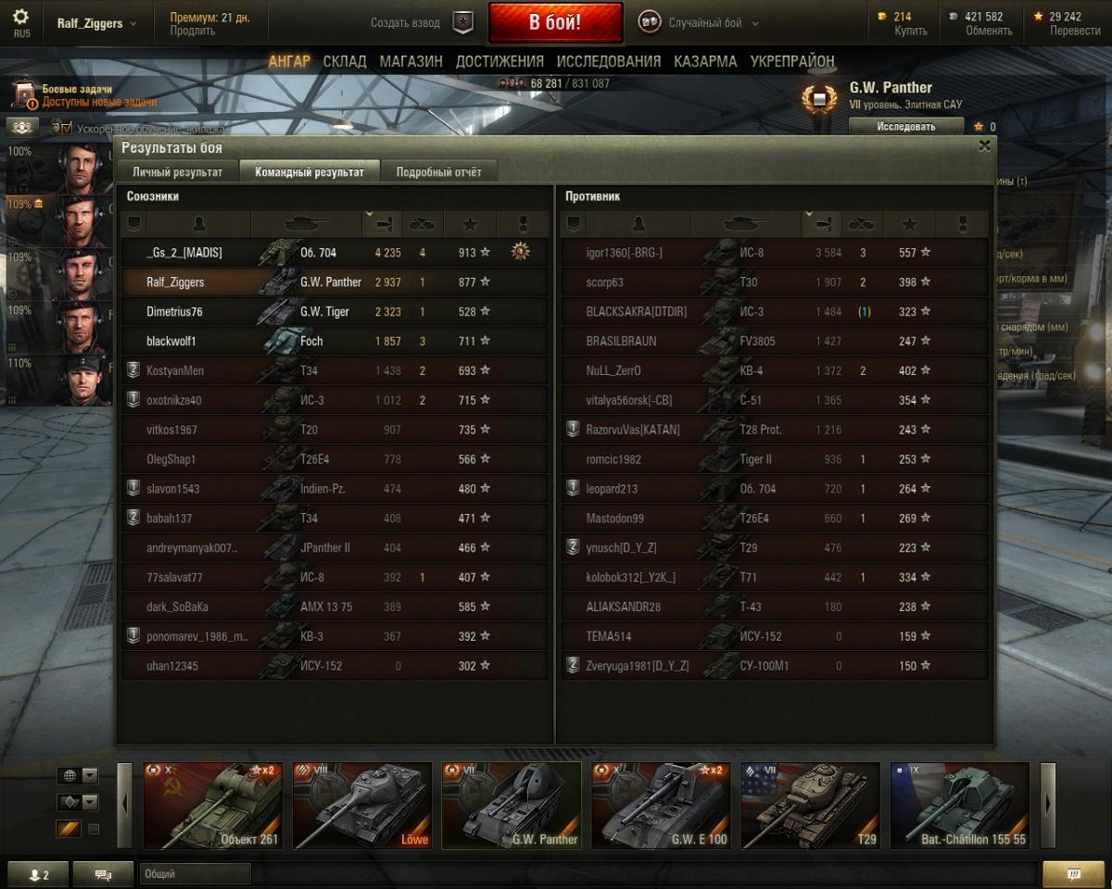1112x889 pixels.
Task: Select the Löwe tank thumbnail in the carousel
Action: coord(362,805)
